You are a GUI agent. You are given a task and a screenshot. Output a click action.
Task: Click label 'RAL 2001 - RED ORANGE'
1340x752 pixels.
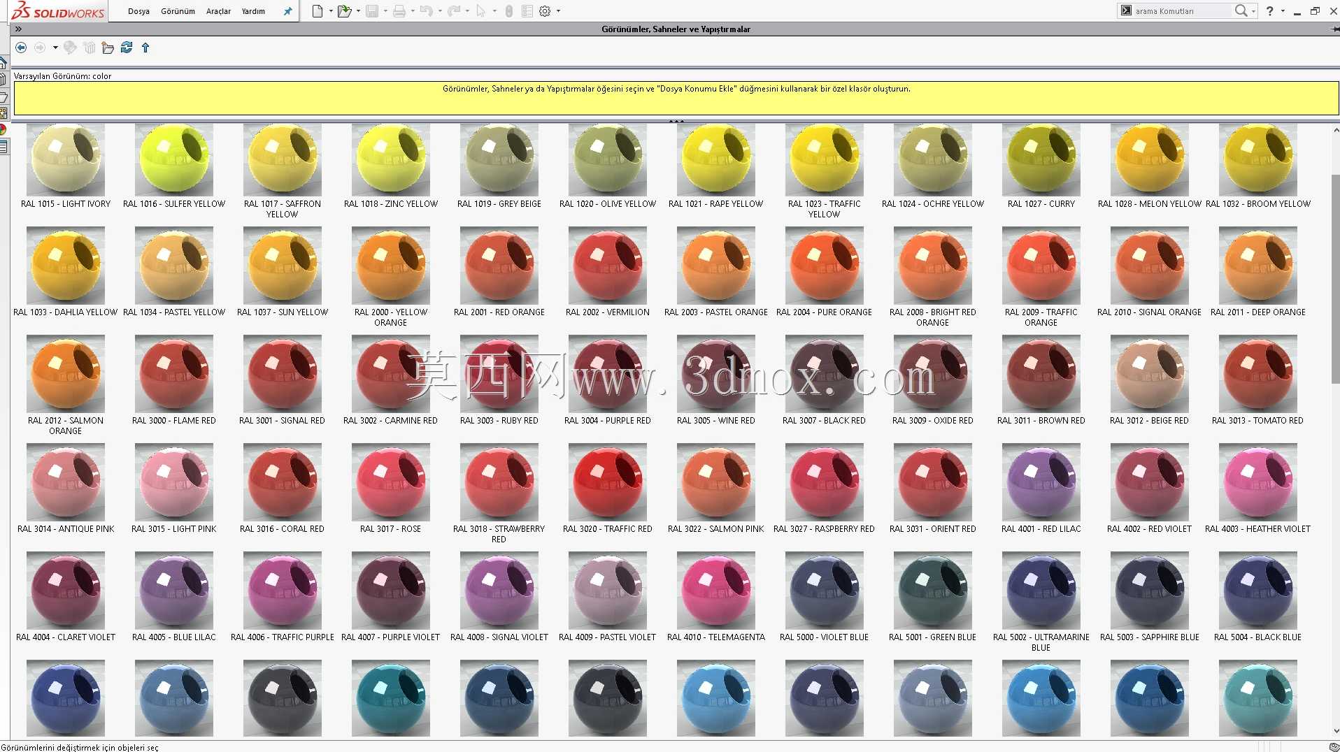(499, 312)
